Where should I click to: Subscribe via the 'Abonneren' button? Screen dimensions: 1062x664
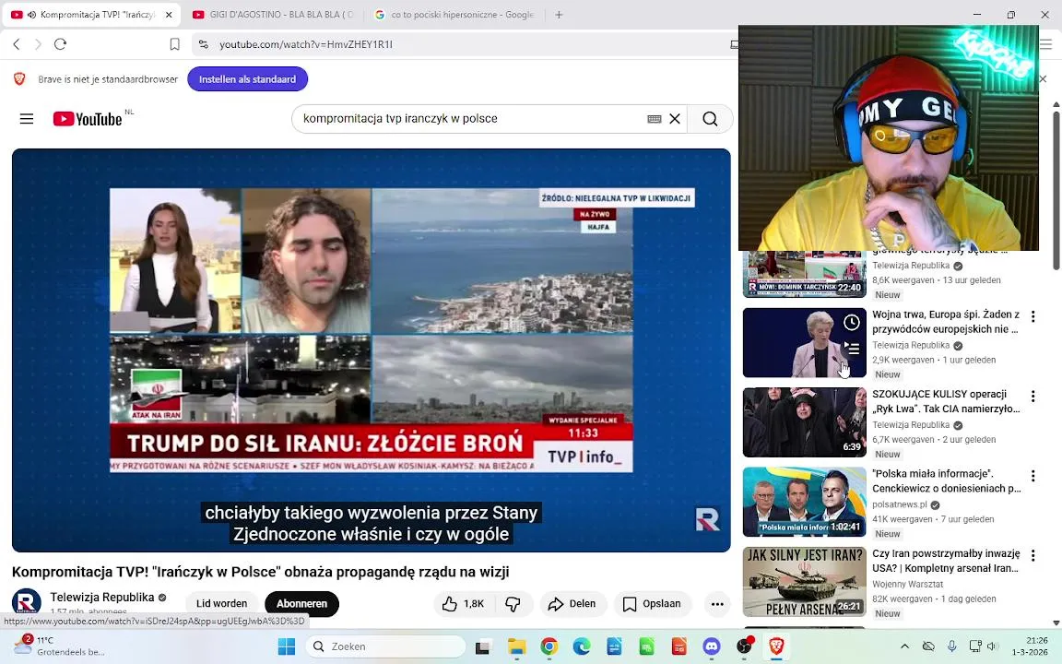point(302,604)
